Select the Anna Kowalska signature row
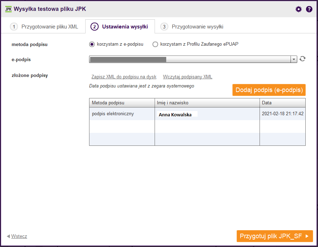Screen dimensions: 318x247 [197, 114]
